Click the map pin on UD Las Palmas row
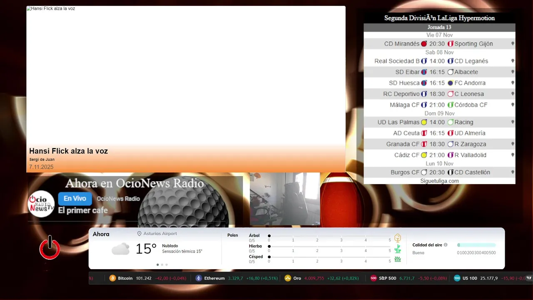Image resolution: width=533 pixels, height=300 pixels. pyautogui.click(x=513, y=122)
